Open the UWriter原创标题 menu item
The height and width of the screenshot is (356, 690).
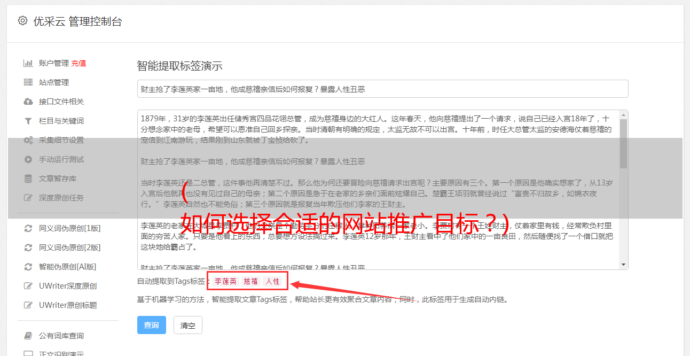68,305
